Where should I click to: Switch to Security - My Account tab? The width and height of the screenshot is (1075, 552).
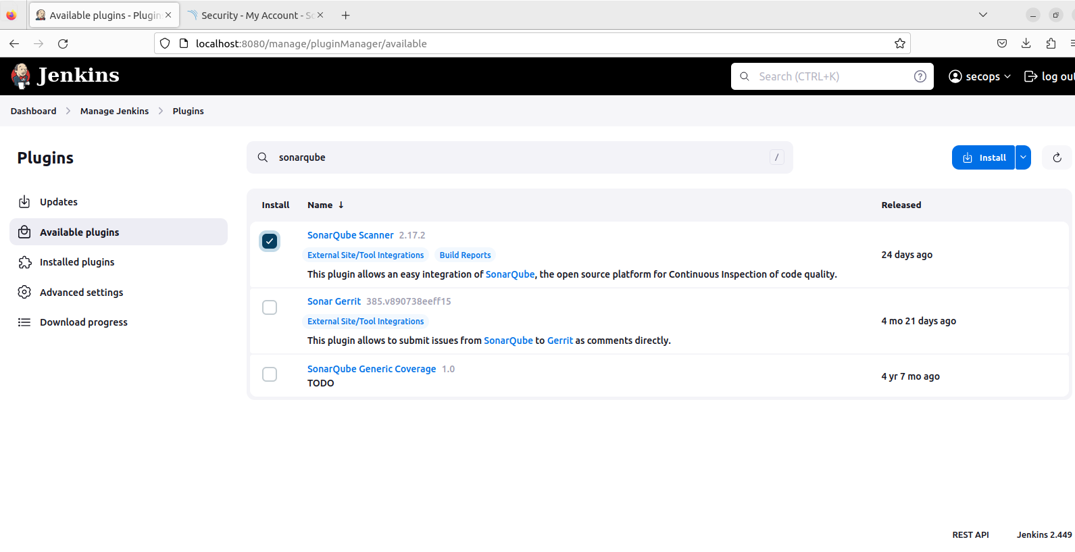(x=255, y=15)
